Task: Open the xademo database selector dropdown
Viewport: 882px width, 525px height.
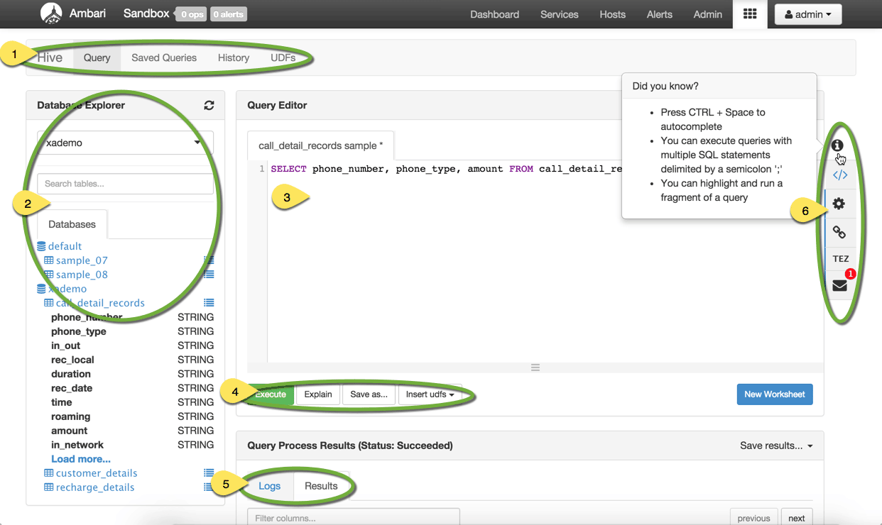Action: (x=125, y=143)
